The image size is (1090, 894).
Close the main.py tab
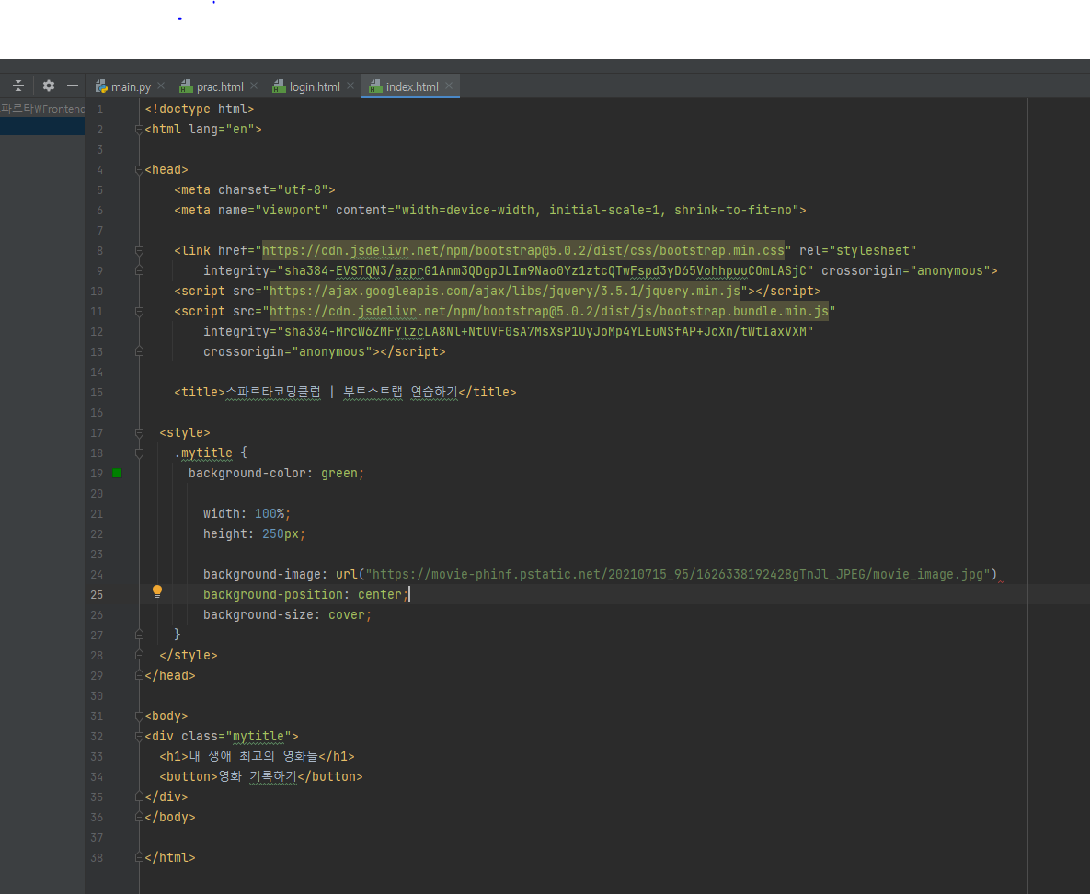tap(161, 86)
